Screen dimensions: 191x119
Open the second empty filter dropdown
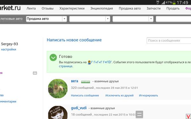(90, 19)
